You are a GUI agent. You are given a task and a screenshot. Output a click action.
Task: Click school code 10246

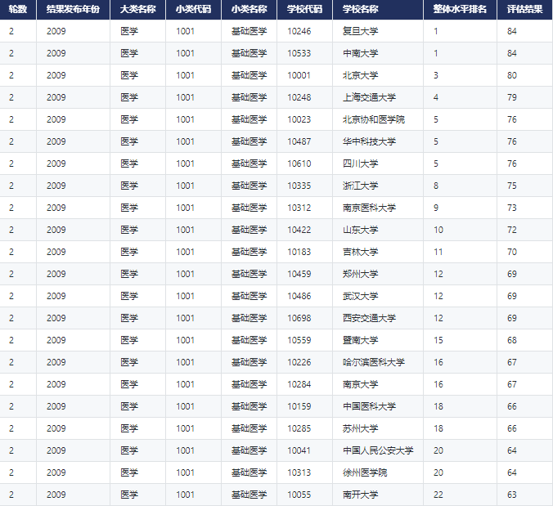[x=299, y=31]
